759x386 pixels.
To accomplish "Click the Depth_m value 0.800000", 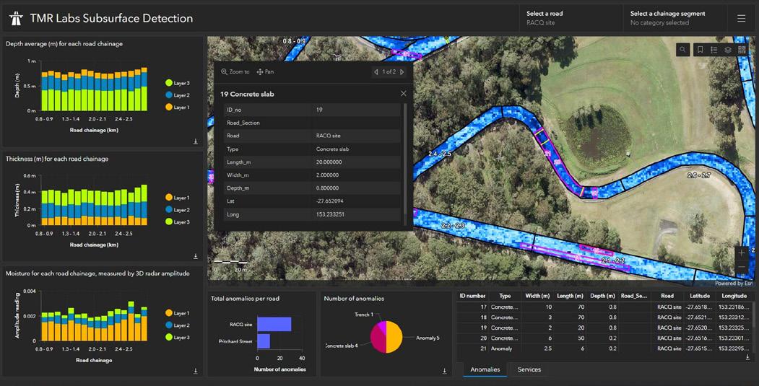I will click(328, 188).
